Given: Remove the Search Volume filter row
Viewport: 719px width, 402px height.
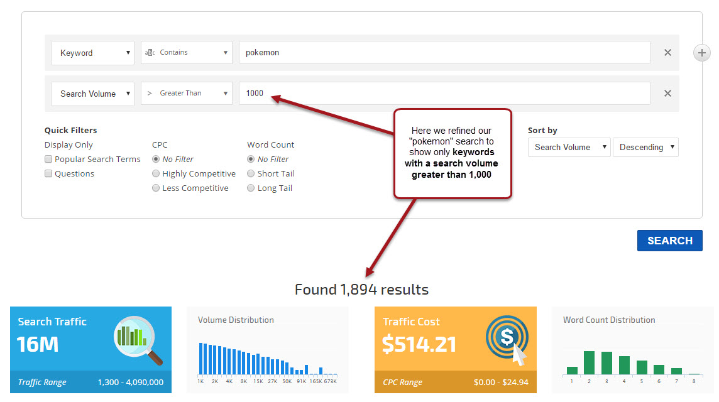Looking at the screenshot, I should [x=667, y=94].
